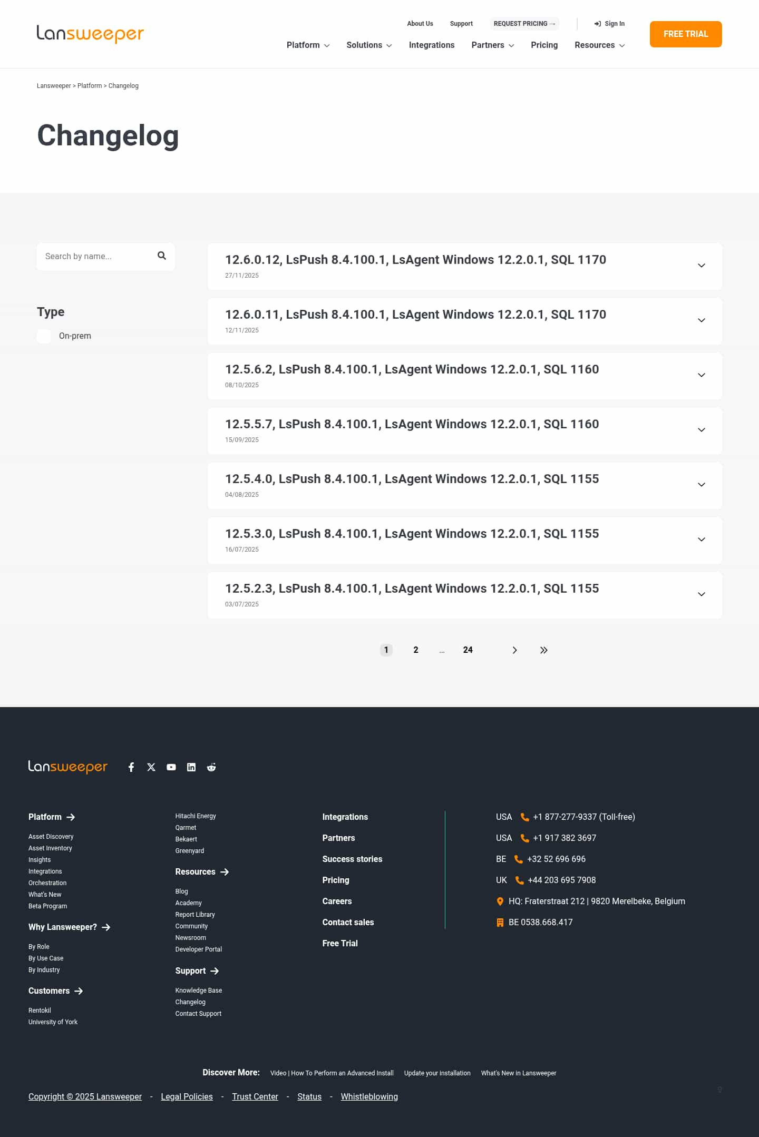
Task: Open the X (Twitter) social icon
Action: click(151, 767)
